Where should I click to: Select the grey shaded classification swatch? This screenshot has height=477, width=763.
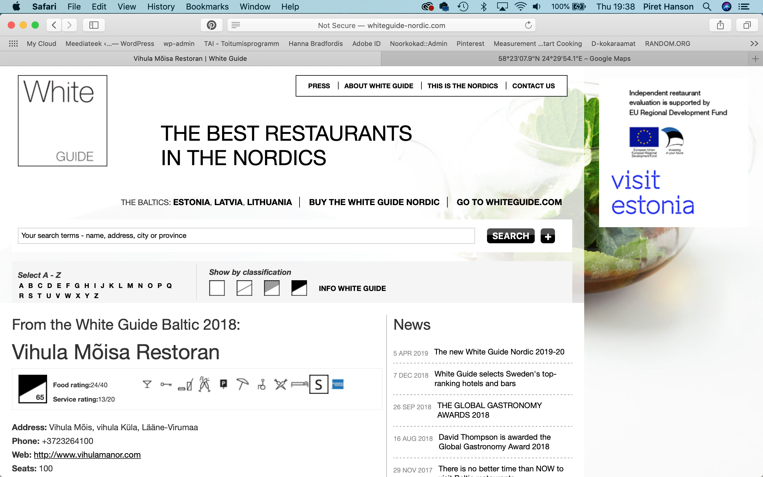pyautogui.click(x=272, y=288)
